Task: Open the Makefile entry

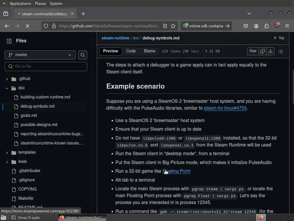Action: point(26,199)
